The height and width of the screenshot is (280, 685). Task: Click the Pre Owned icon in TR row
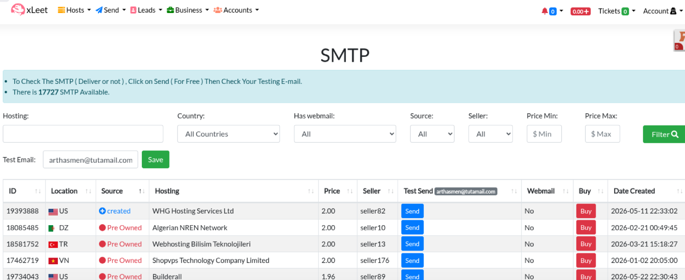102,244
